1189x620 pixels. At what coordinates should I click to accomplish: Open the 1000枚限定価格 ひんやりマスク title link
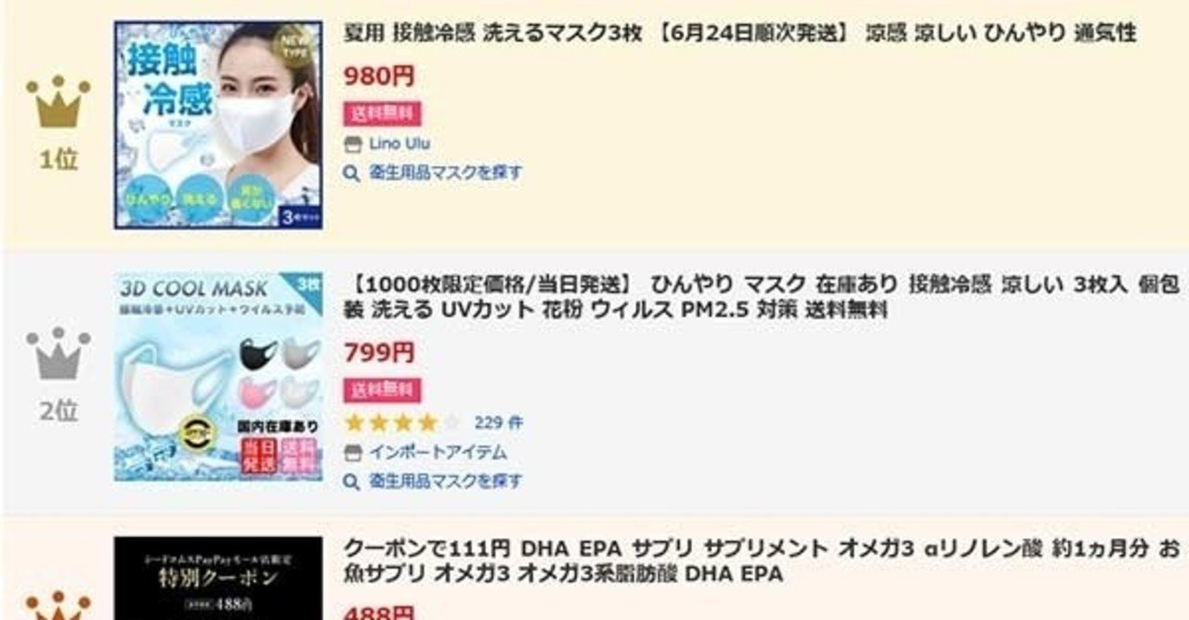[x=761, y=297]
